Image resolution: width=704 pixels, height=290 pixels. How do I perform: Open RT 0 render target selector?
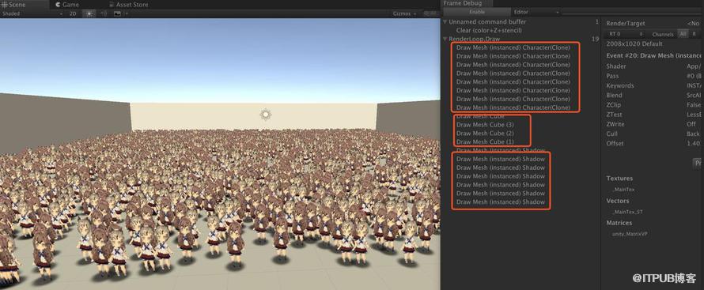(626, 34)
